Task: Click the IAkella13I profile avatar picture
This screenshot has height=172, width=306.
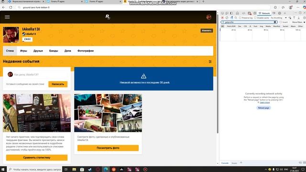Action: point(11,35)
